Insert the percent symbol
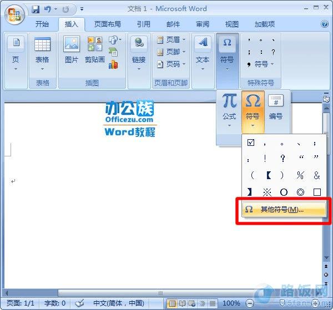 pyautogui.click(x=300, y=175)
